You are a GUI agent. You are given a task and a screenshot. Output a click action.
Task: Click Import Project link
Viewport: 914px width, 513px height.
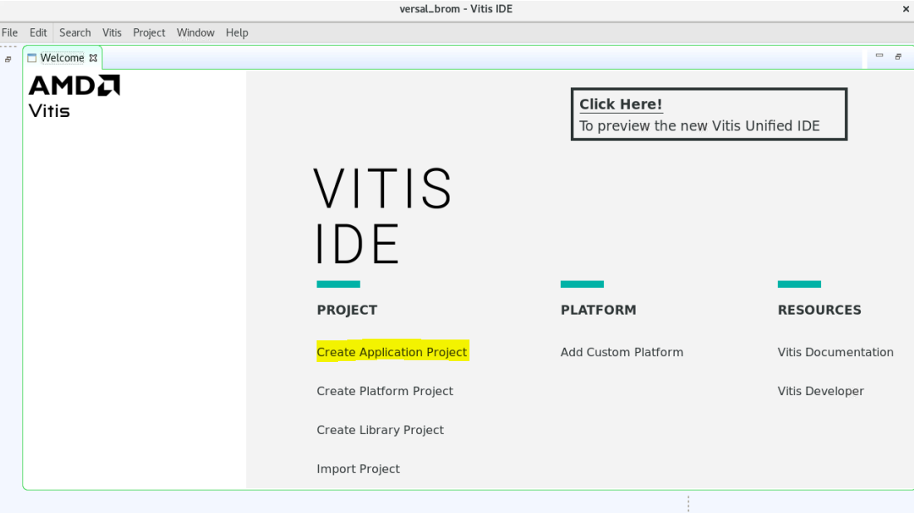click(x=358, y=469)
